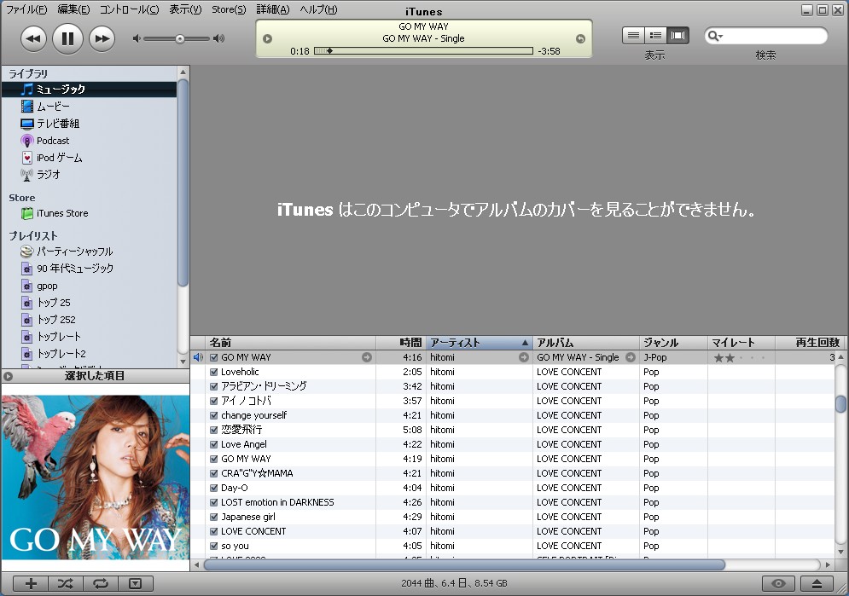849x596 pixels.
Task: Click arrow icon beside GO MY WAY title in first row
Action: [x=367, y=357]
